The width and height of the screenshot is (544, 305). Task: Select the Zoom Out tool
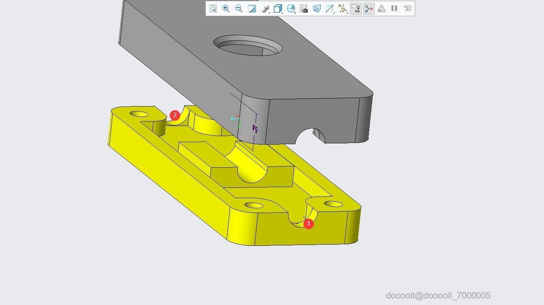(239, 9)
